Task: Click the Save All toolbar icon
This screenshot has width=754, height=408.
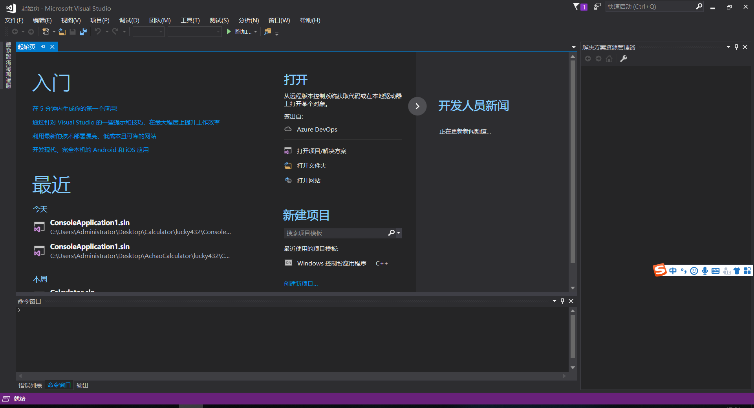Action: click(x=83, y=32)
